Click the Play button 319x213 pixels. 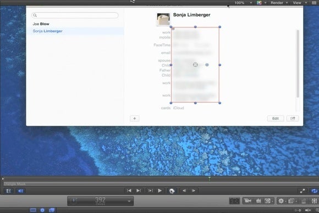pyautogui.click(x=160, y=190)
